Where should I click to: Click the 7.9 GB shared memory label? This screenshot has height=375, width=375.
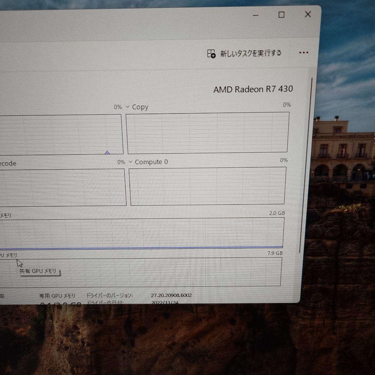[274, 252]
